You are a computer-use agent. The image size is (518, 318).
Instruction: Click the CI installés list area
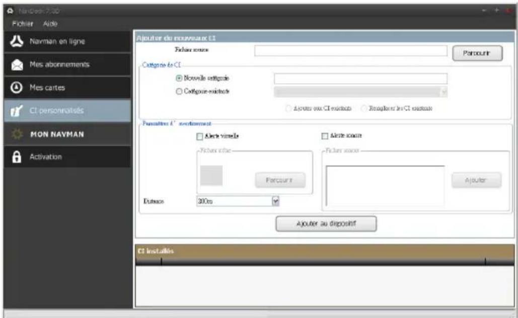pos(325,286)
